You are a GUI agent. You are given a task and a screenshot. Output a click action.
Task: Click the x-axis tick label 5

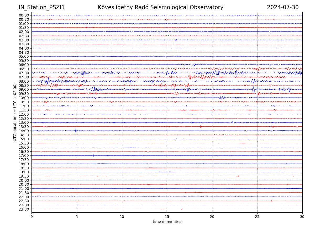coord(77,217)
